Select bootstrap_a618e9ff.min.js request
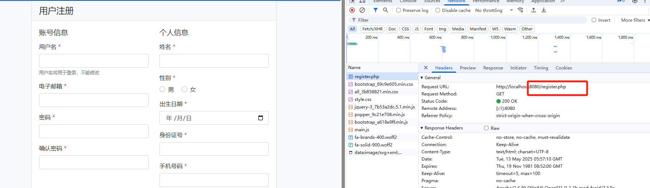Screen dimensions: 650x188 [382, 122]
